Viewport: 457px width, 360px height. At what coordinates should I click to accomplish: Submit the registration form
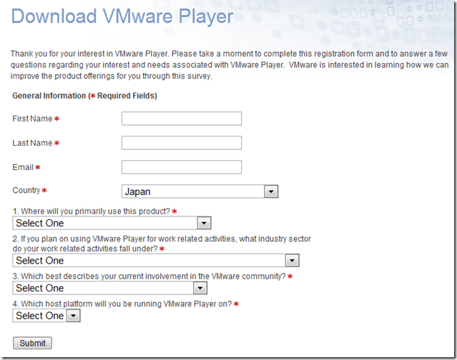click(x=33, y=343)
